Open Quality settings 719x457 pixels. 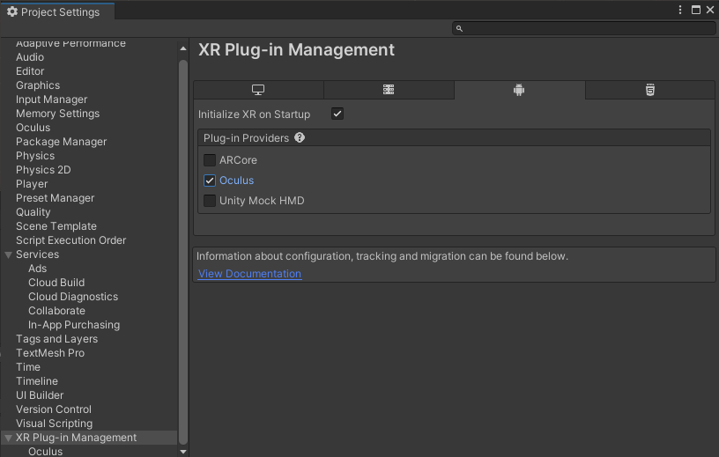pos(33,212)
